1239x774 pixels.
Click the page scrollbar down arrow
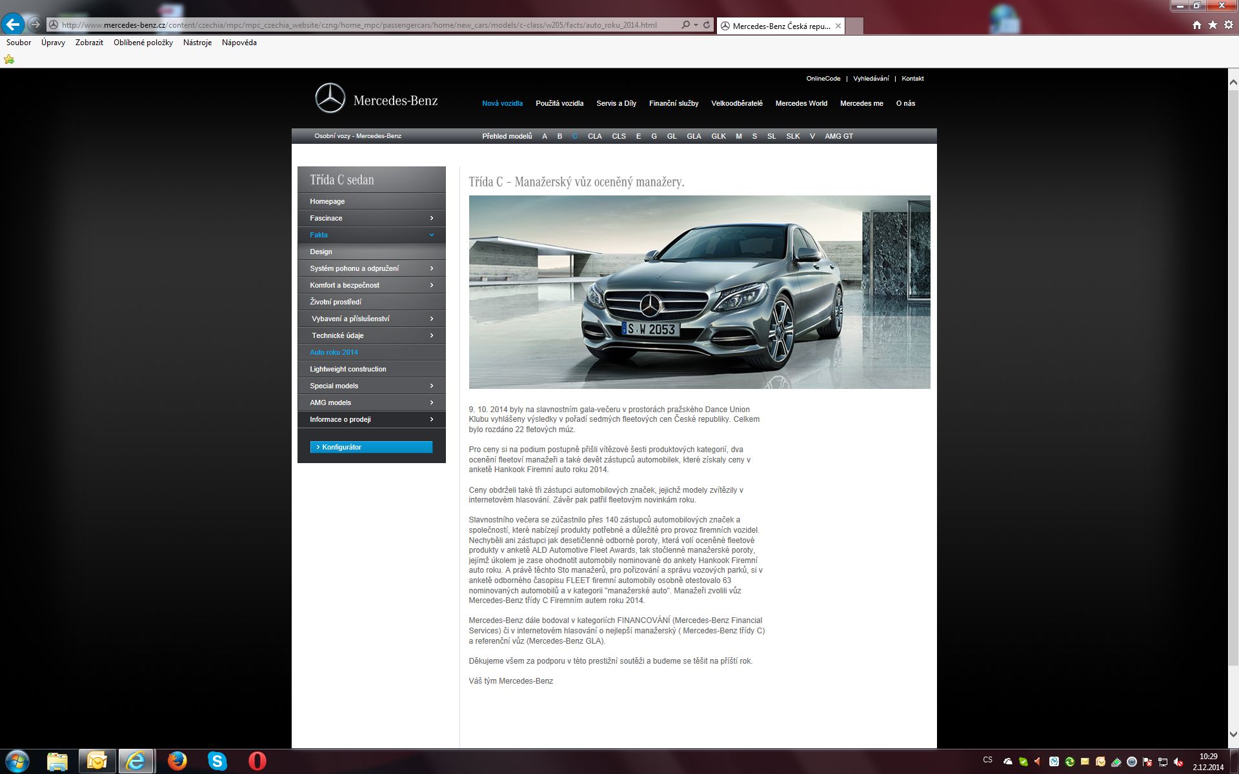tap(1233, 734)
